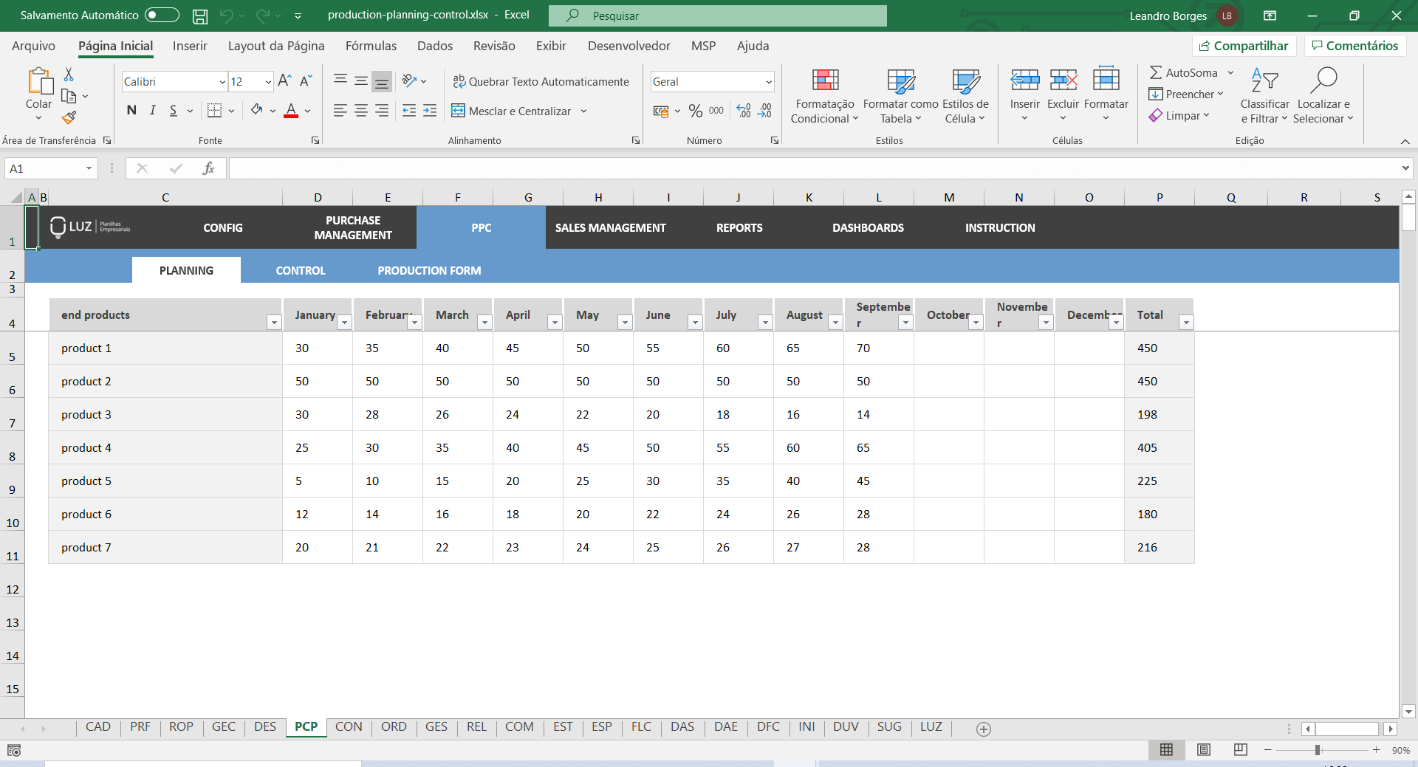This screenshot has width=1418, height=767.
Task: Apply Formatar como Tabela
Action: 900,94
